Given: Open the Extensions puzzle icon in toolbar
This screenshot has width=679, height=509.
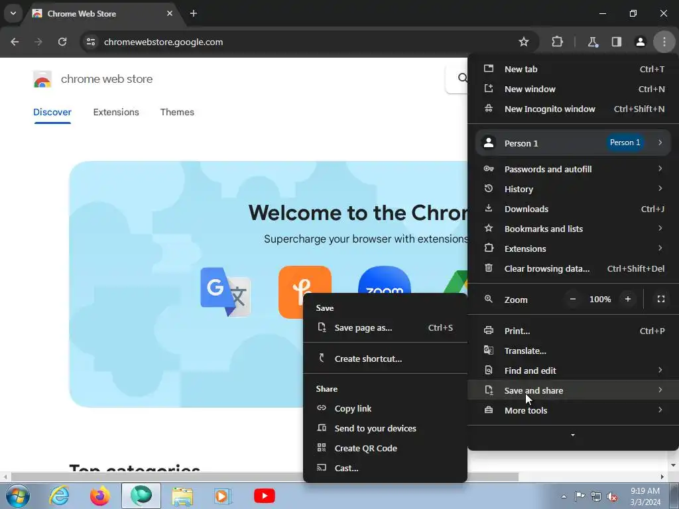Looking at the screenshot, I should (x=557, y=42).
